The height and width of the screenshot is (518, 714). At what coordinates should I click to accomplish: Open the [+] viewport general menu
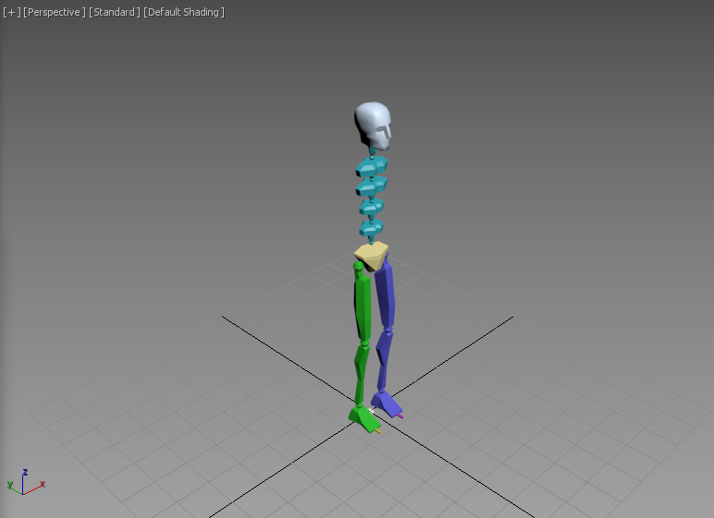12,12
